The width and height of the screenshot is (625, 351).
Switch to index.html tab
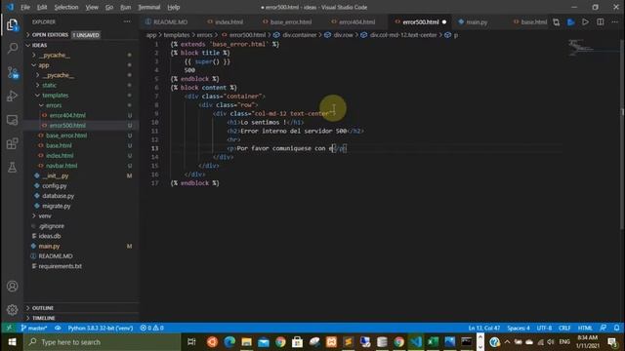pos(226,21)
